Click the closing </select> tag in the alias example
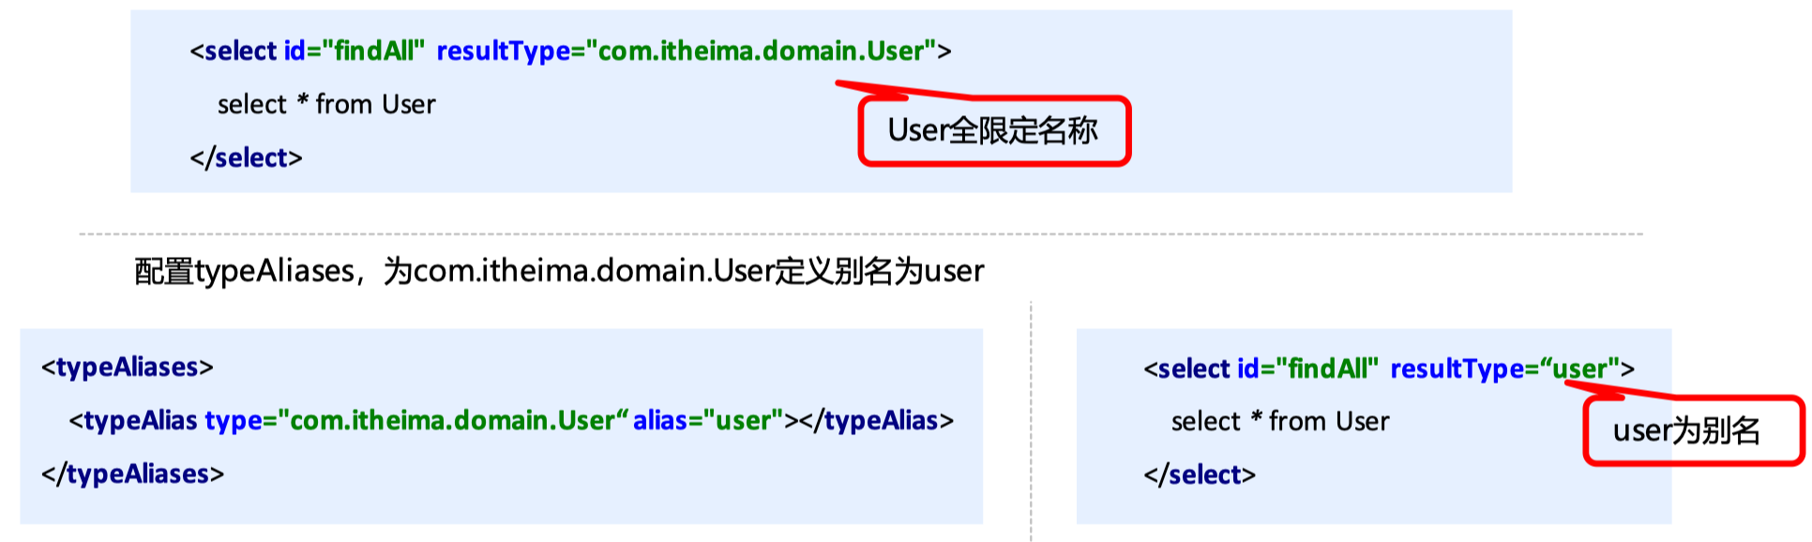1812x542 pixels. 1199,474
